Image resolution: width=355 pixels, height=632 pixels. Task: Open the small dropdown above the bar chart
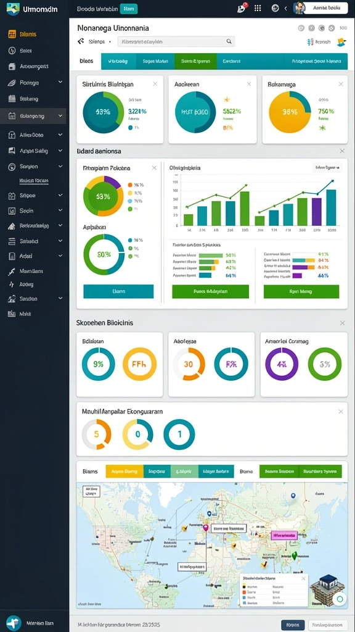(x=327, y=167)
